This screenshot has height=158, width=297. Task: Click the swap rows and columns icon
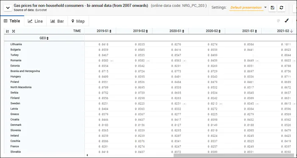[x=7, y=31]
